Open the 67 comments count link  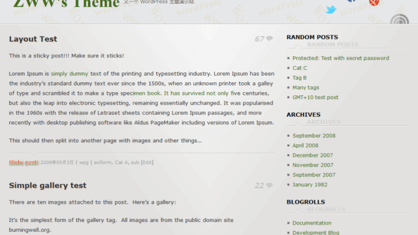[x=259, y=39]
